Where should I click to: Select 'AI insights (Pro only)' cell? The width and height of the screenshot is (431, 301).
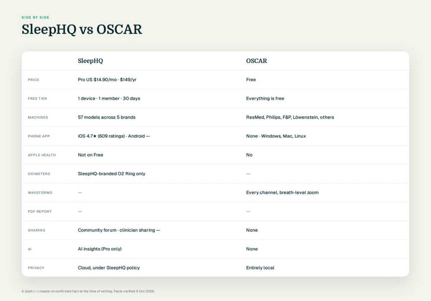click(x=100, y=249)
